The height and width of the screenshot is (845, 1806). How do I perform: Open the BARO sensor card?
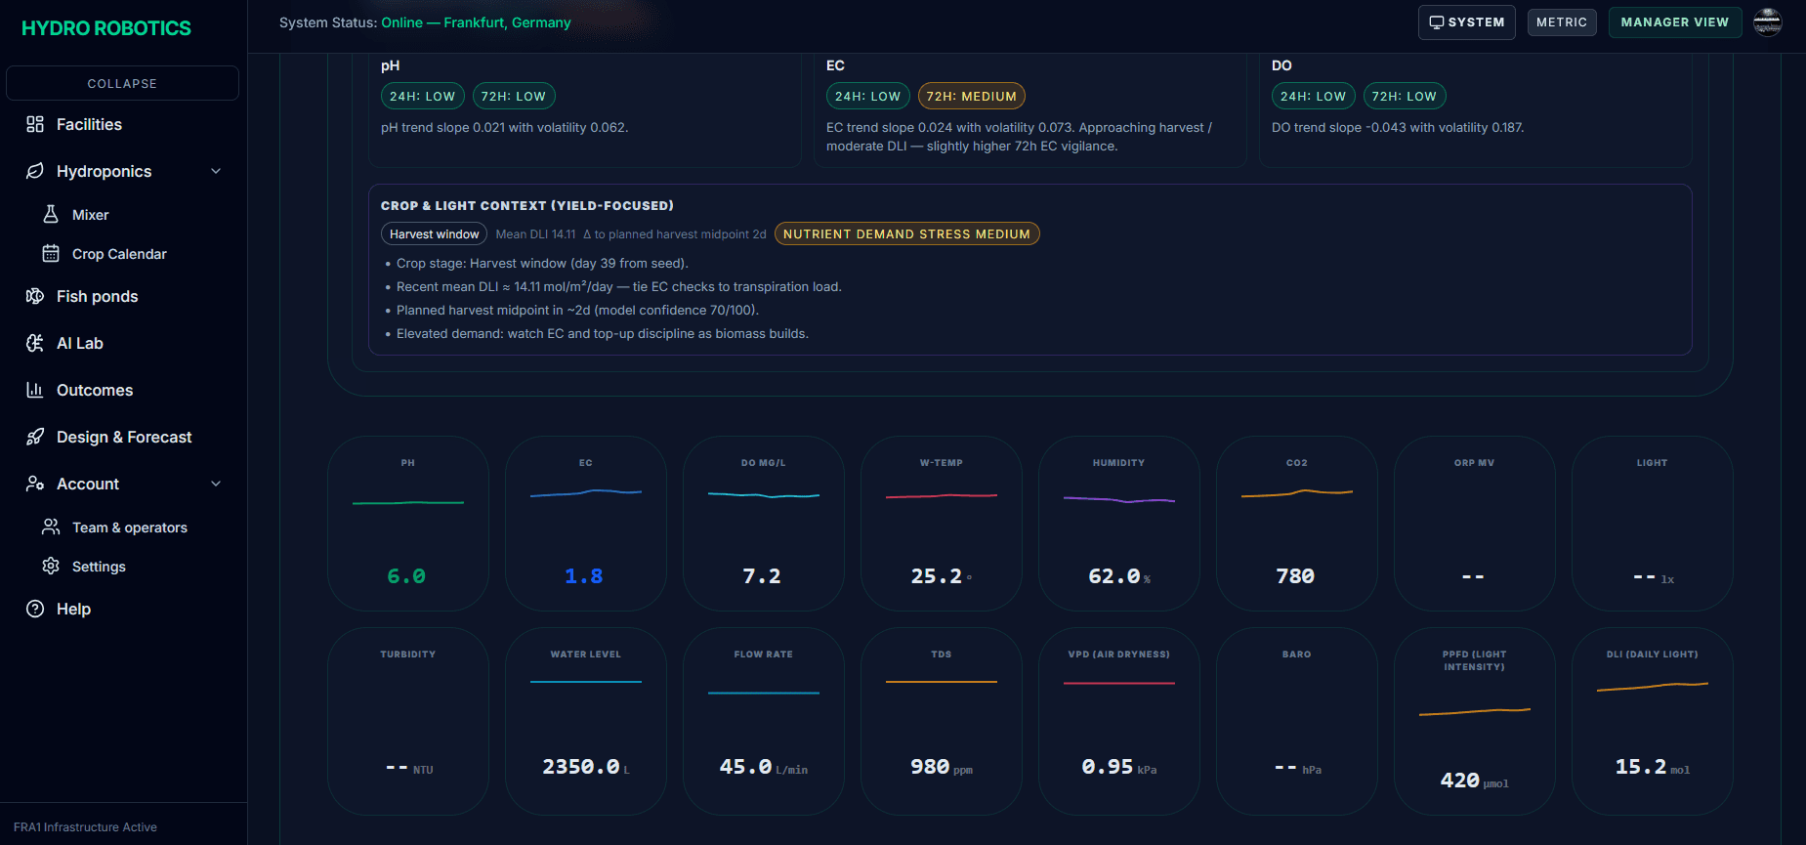click(1296, 721)
